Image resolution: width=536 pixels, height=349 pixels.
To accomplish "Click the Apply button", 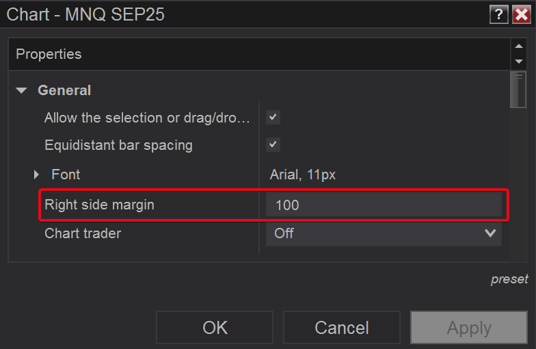I will (x=469, y=328).
